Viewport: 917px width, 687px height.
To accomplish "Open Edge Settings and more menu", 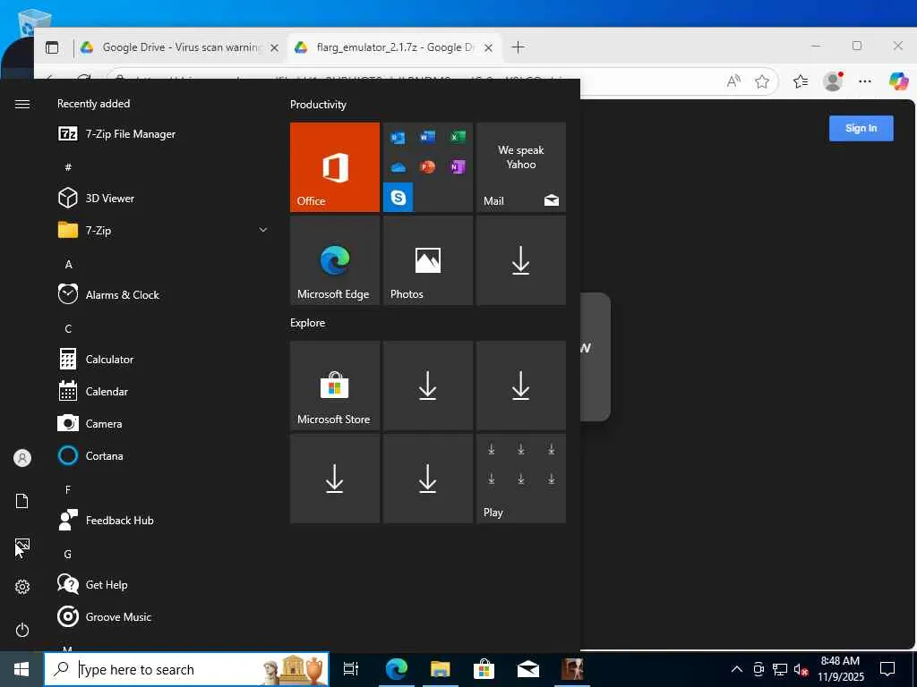I will [864, 81].
